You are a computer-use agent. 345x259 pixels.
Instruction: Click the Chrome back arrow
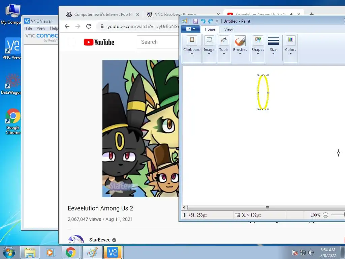pos(67,26)
